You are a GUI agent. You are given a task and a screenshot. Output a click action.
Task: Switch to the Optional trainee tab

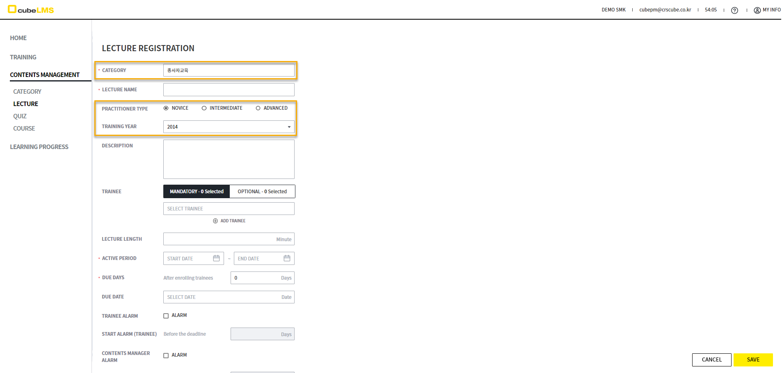tap(262, 192)
